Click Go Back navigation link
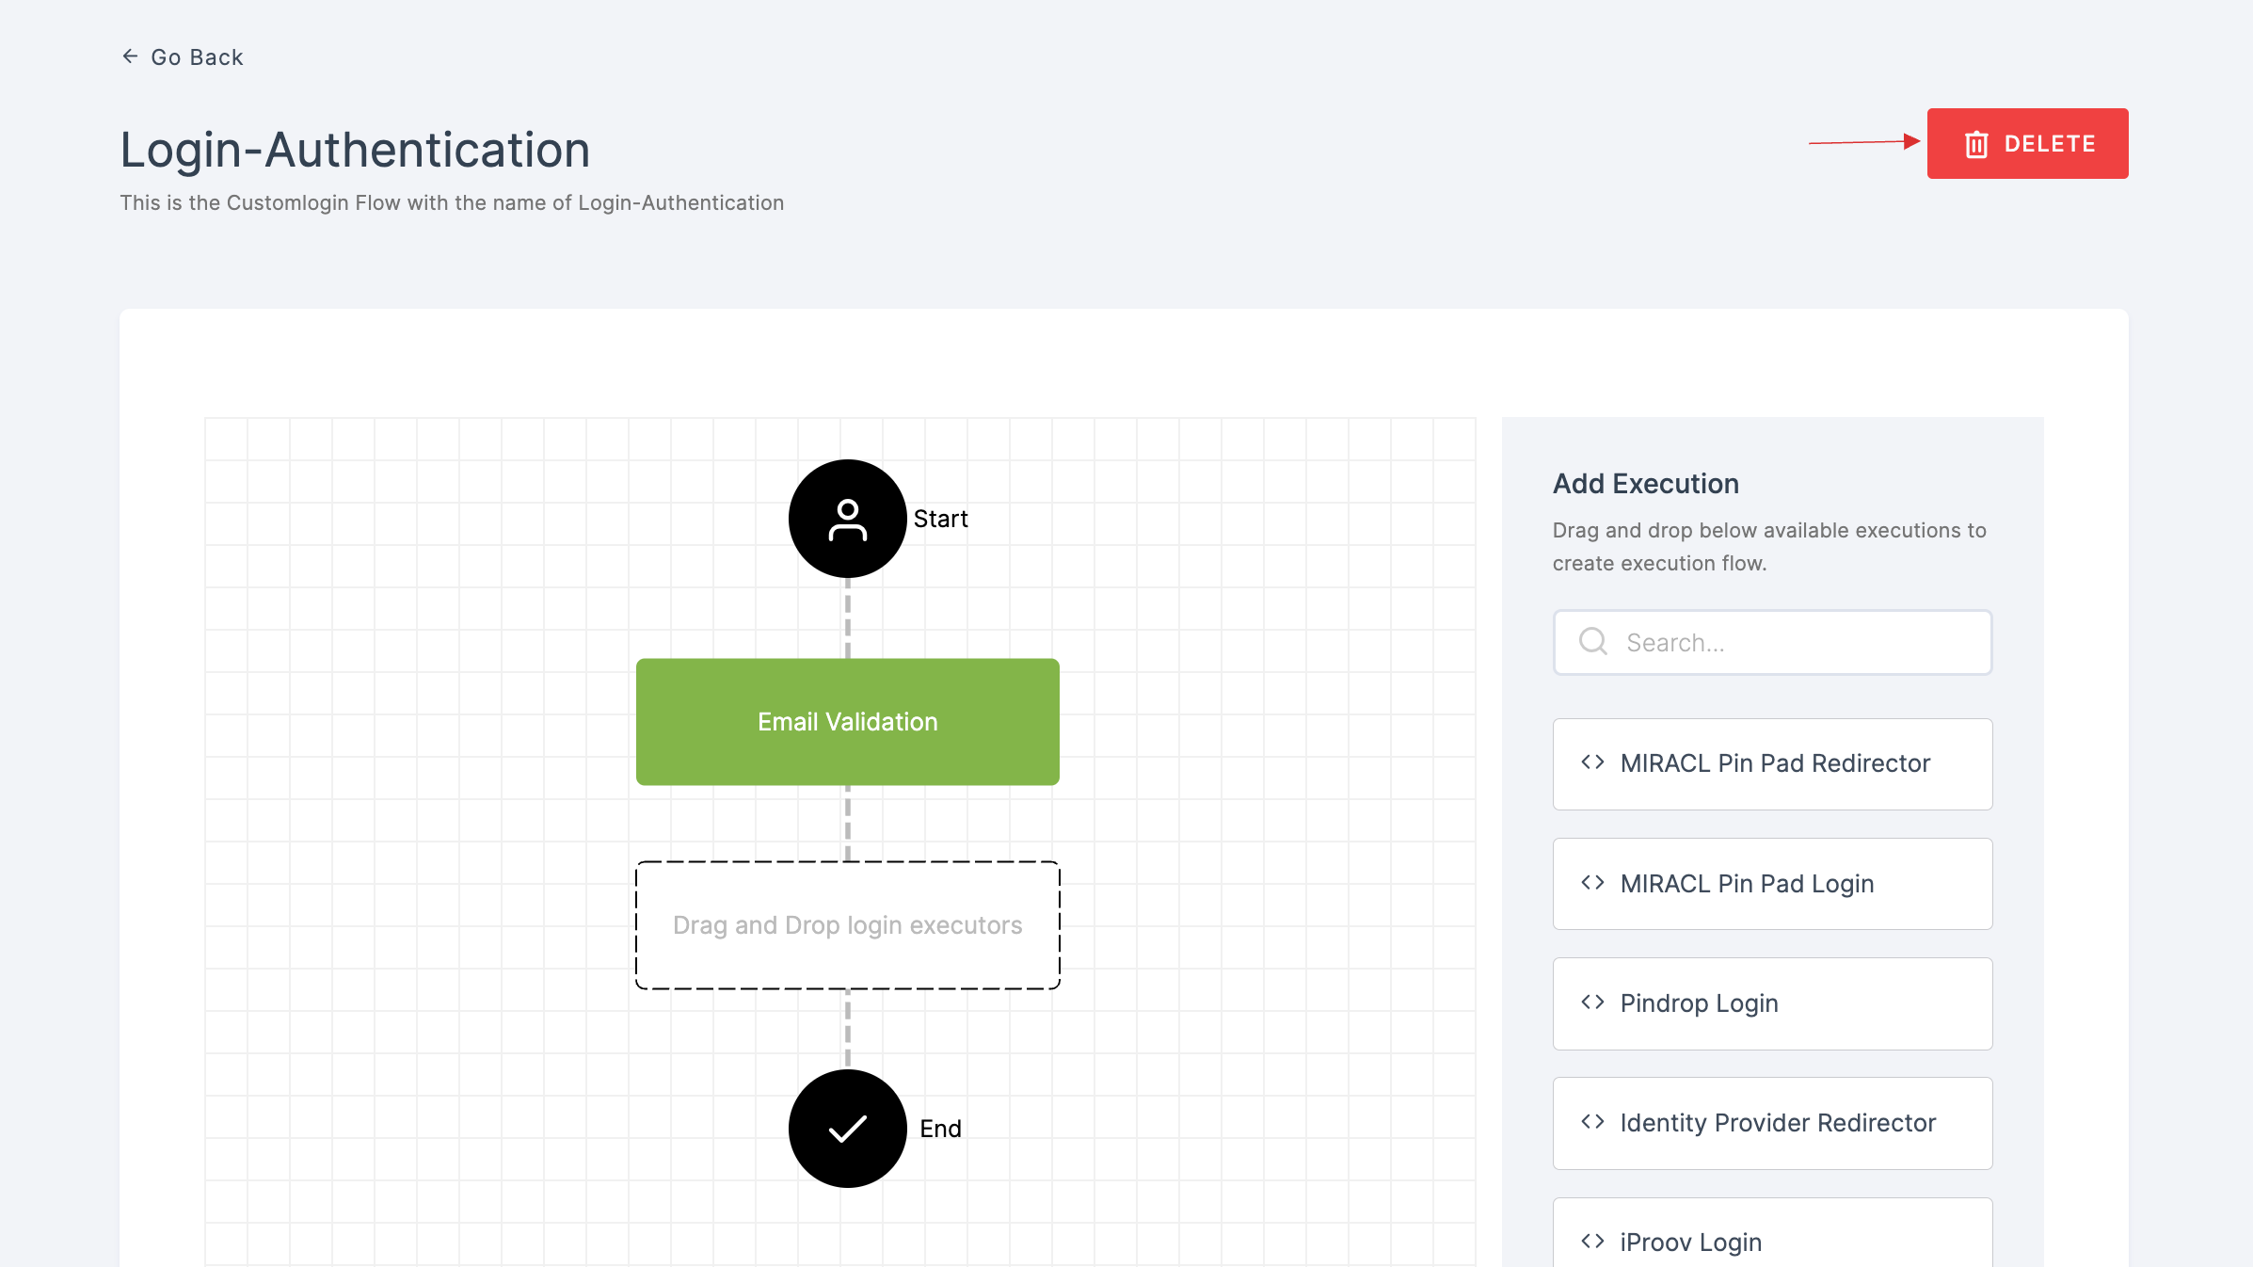 coord(181,57)
